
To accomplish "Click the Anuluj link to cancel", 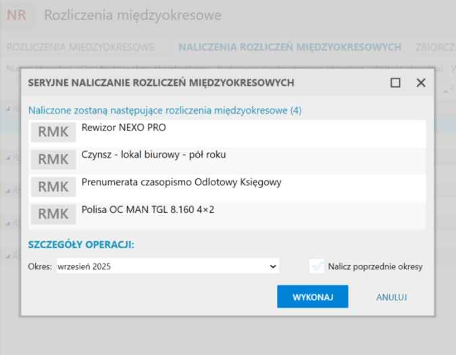I will pyautogui.click(x=392, y=297).
